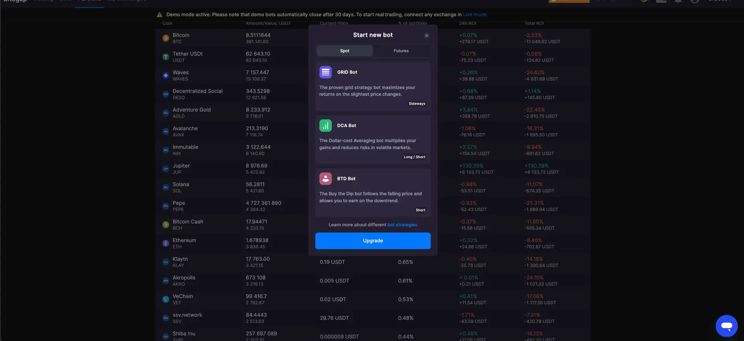The width and height of the screenshot is (744, 341).
Task: Follow the Live mode link
Action: 475,15
